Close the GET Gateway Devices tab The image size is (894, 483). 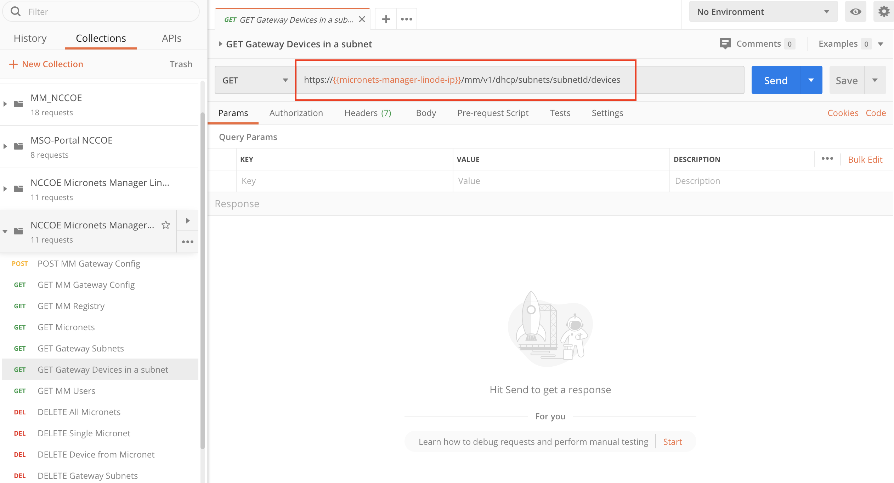click(362, 19)
